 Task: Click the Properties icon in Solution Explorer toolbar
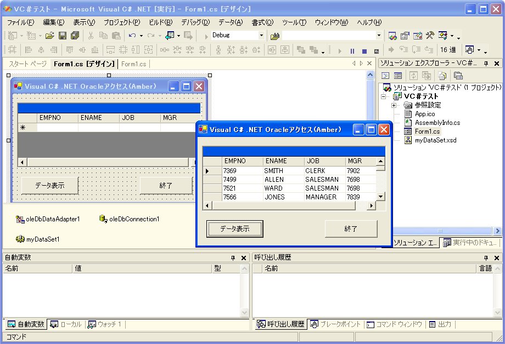tap(458, 76)
